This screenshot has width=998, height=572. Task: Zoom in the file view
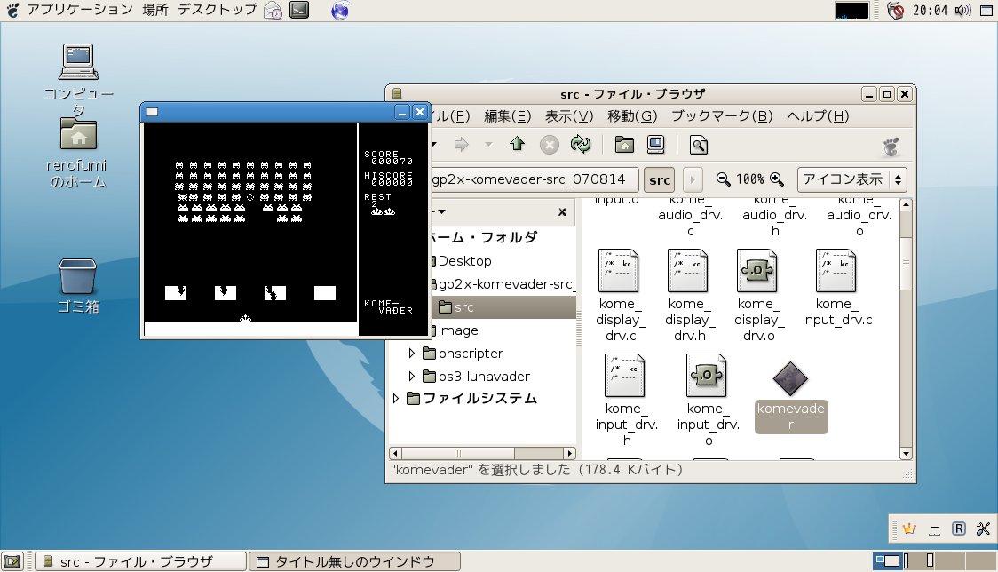(777, 179)
